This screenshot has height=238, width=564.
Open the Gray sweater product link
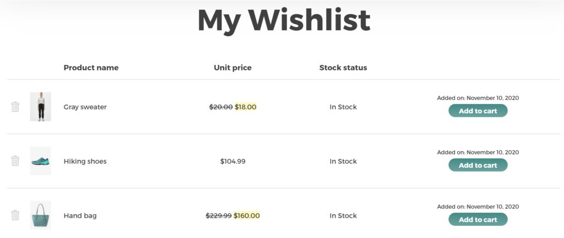85,107
